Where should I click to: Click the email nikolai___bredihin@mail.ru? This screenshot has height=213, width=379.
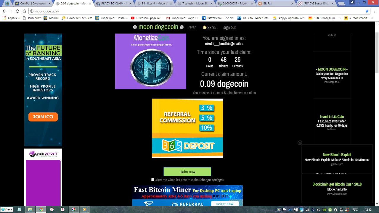tap(224, 44)
